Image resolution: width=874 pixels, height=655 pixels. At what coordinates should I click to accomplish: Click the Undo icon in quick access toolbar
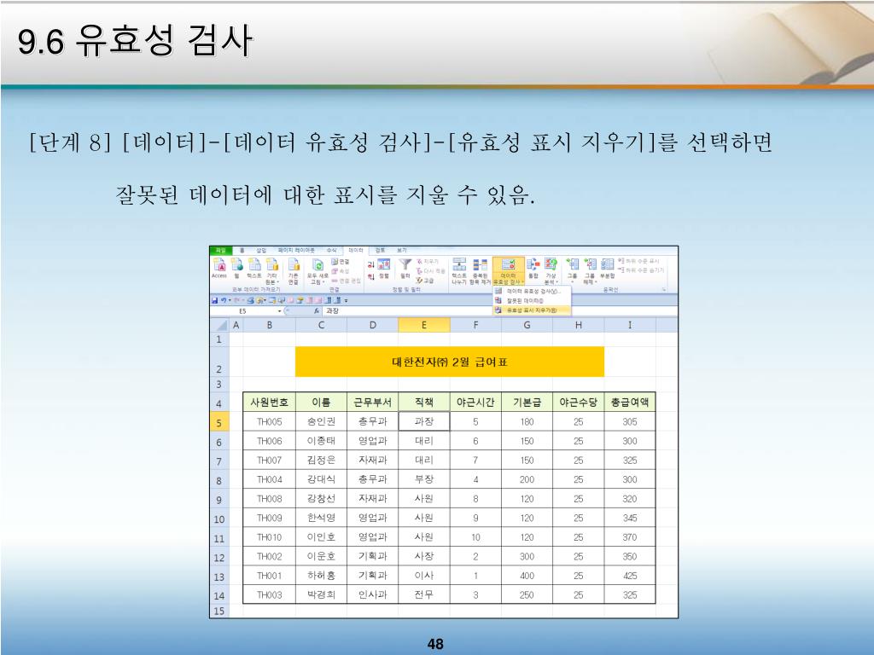[x=224, y=301]
